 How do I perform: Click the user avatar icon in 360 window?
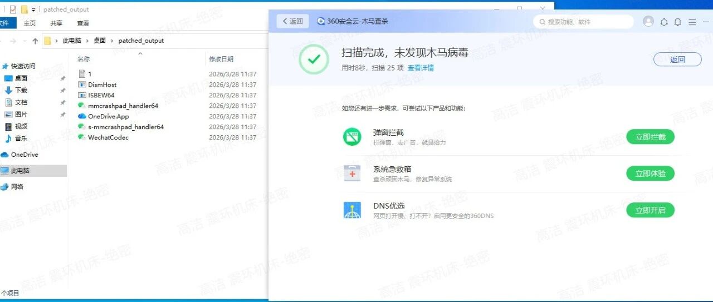[x=648, y=21]
